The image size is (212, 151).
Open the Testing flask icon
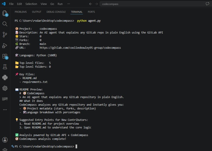pos(5,67)
